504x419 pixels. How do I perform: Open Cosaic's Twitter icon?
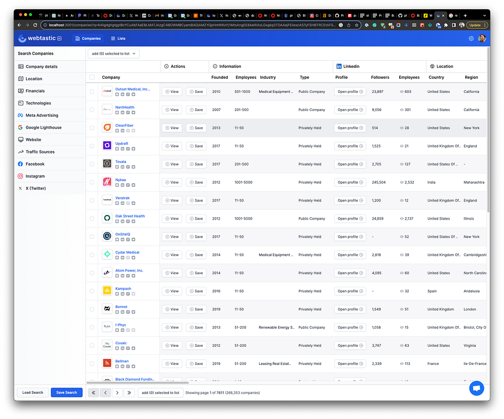[x=134, y=348]
